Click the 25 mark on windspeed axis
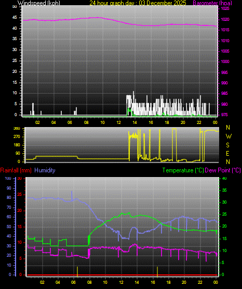This screenshot has height=289, width=242. (15, 60)
